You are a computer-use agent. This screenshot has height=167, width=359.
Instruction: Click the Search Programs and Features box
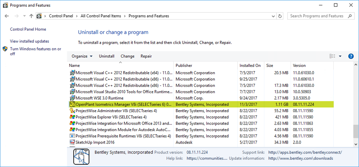pos(317,16)
